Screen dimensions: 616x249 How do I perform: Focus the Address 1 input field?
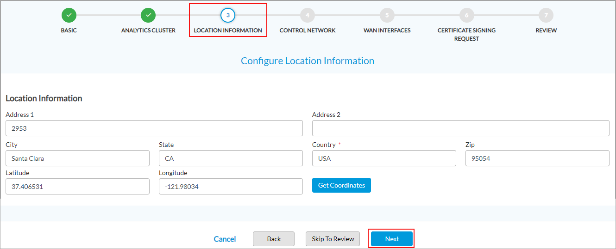[154, 128]
